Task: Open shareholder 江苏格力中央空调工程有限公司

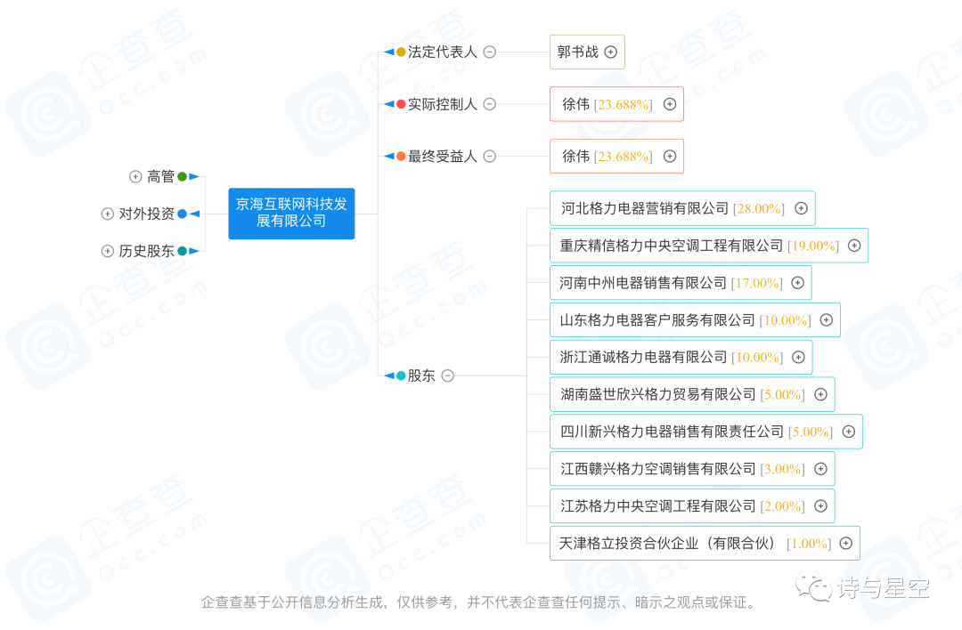Action: 692,506
